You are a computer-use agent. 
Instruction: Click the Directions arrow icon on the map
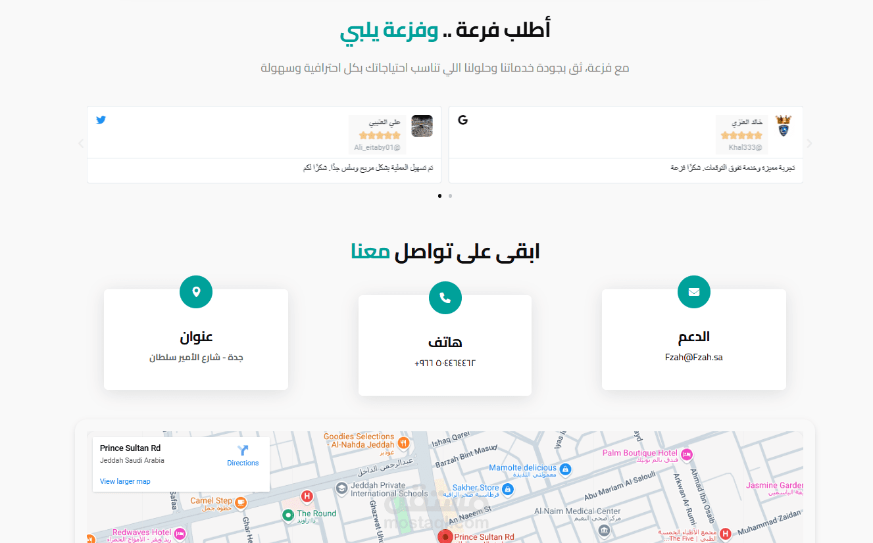tap(243, 450)
